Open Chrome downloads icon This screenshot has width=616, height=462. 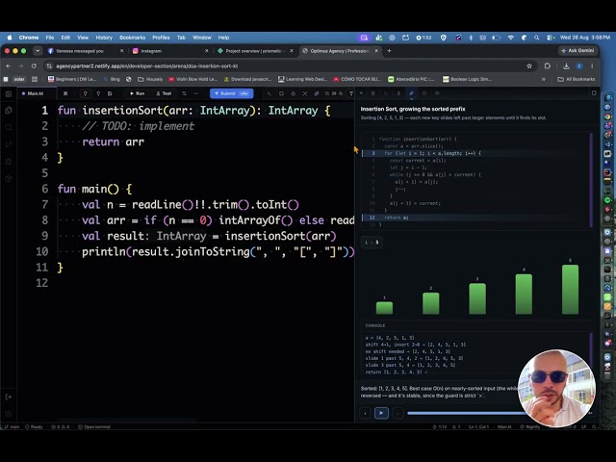click(x=566, y=66)
